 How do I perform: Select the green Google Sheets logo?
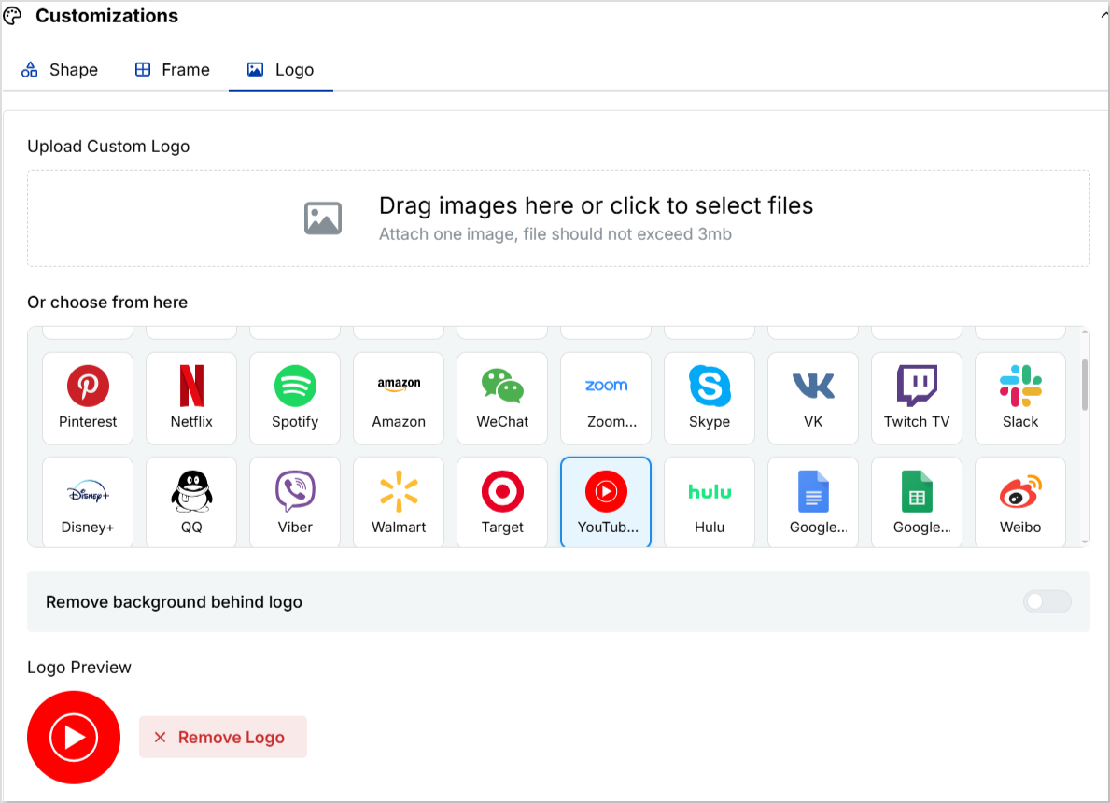(x=917, y=502)
